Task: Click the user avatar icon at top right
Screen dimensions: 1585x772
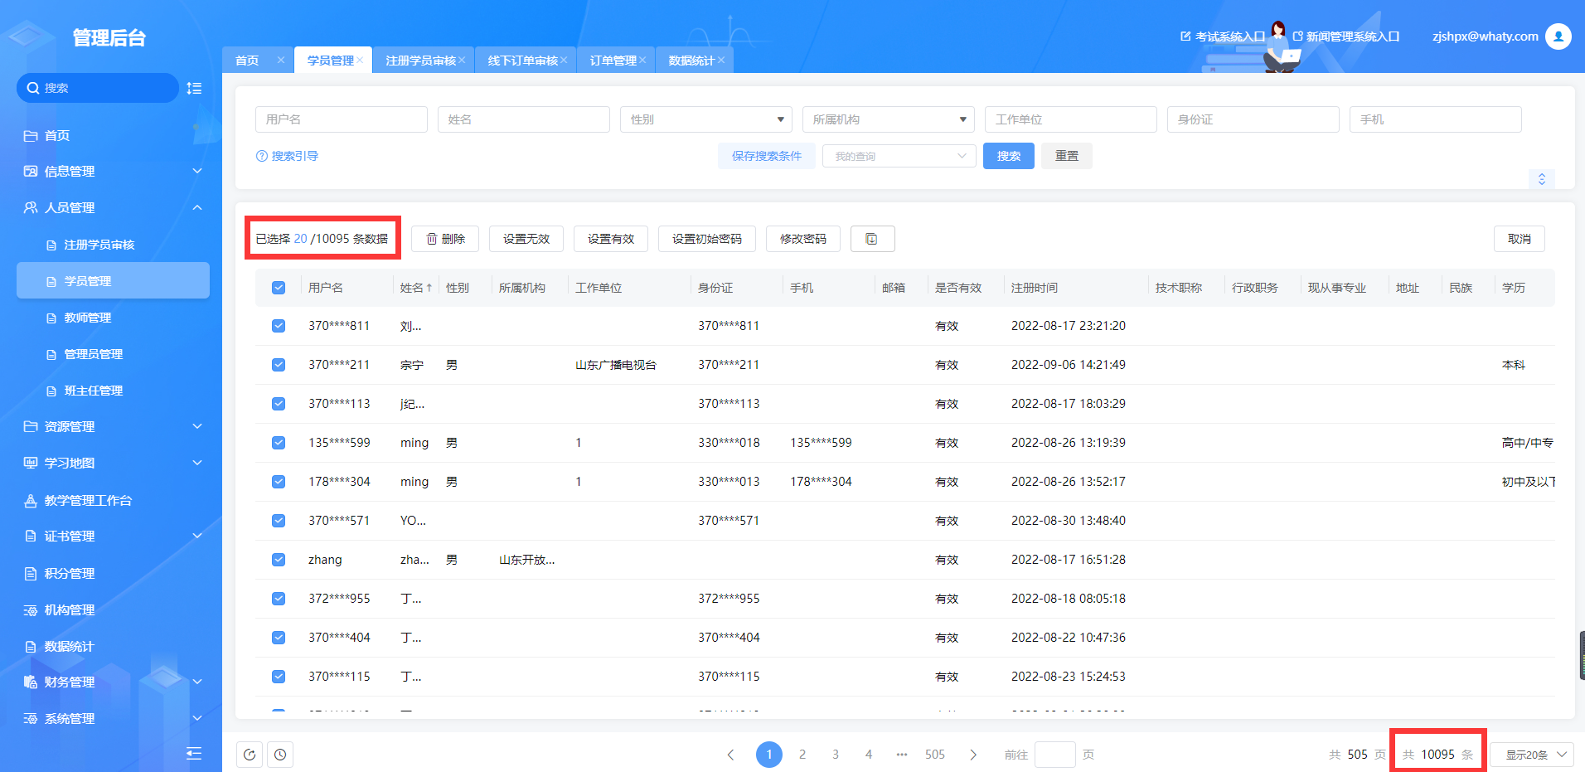Action: point(1558,36)
